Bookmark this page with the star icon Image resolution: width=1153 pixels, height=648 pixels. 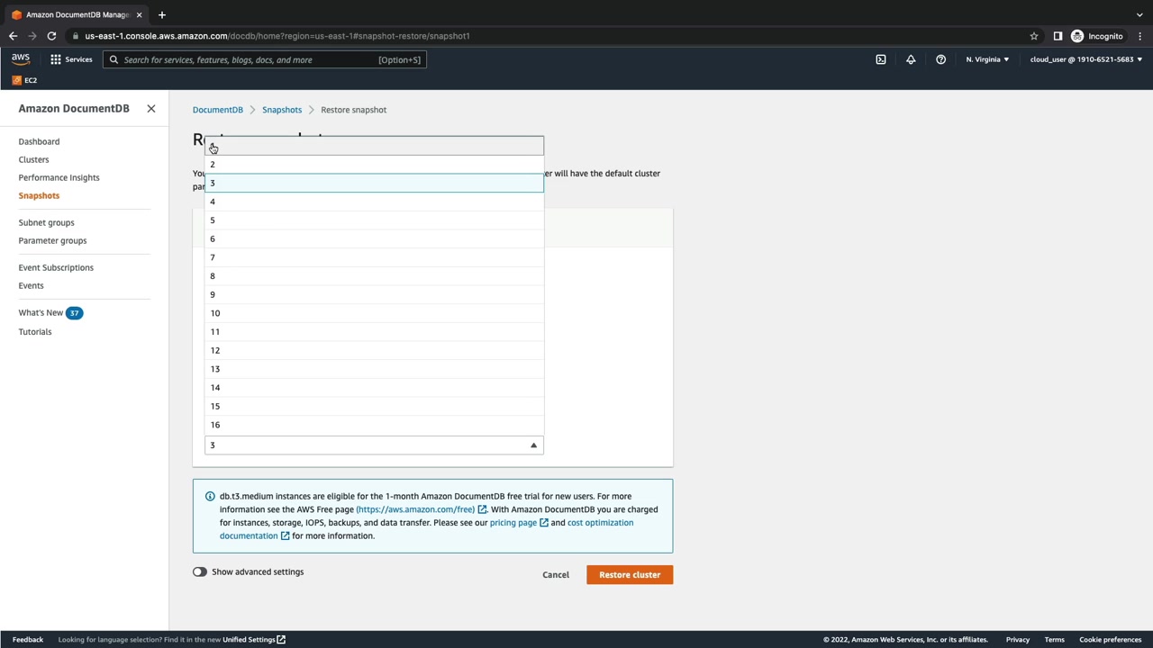(1034, 36)
